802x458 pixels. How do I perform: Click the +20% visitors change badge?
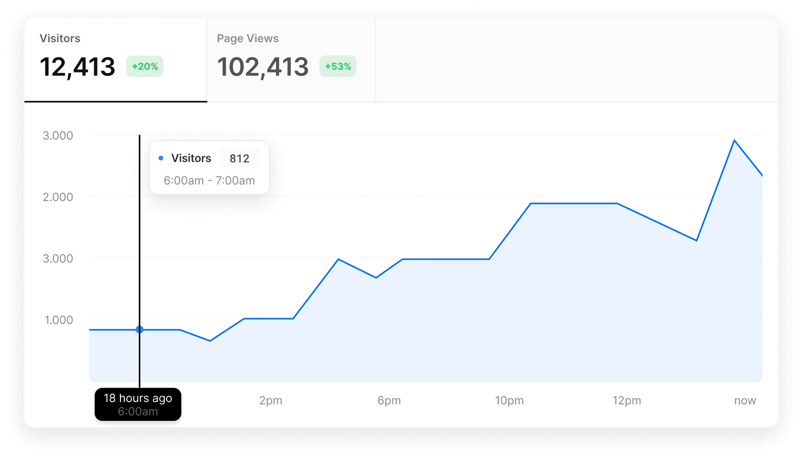pos(145,66)
